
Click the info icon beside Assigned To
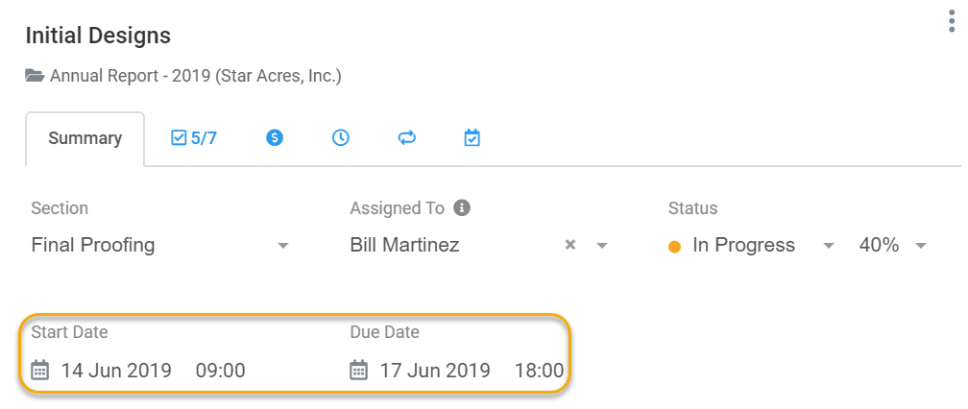pos(462,208)
